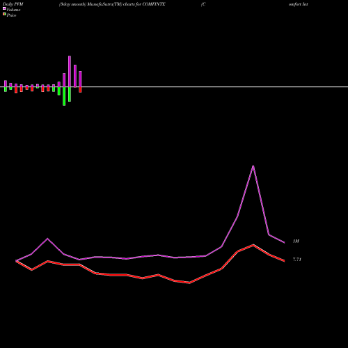Screen dimensions: 348x348
Task: Click the 'Daily PVM' title text
Action: (x=13, y=4)
